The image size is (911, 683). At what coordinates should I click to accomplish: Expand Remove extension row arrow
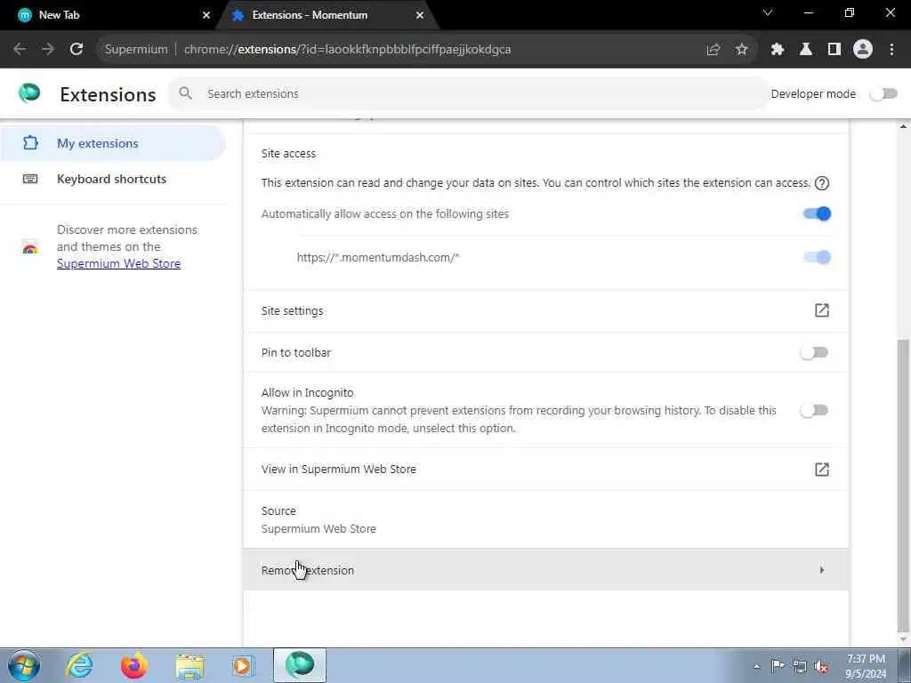821,570
